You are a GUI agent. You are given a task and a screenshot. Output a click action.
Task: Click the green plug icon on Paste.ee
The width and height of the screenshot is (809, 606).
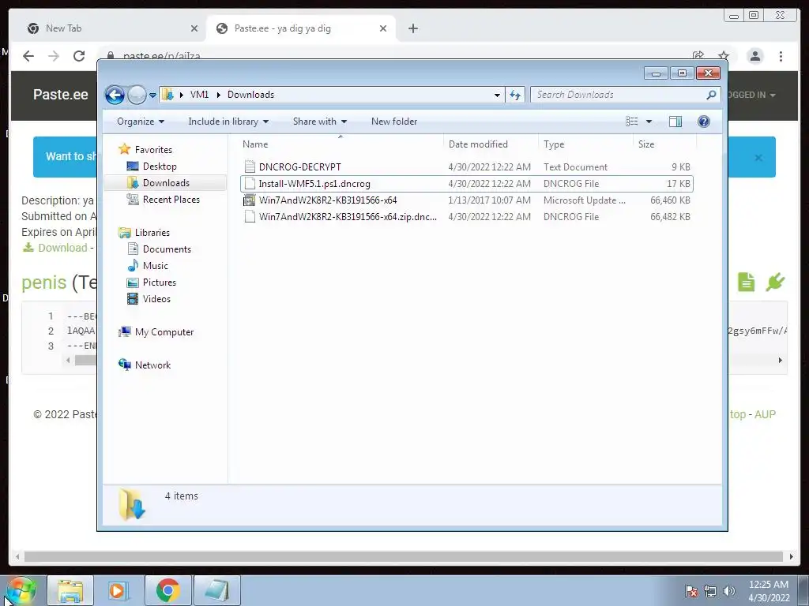tap(776, 282)
